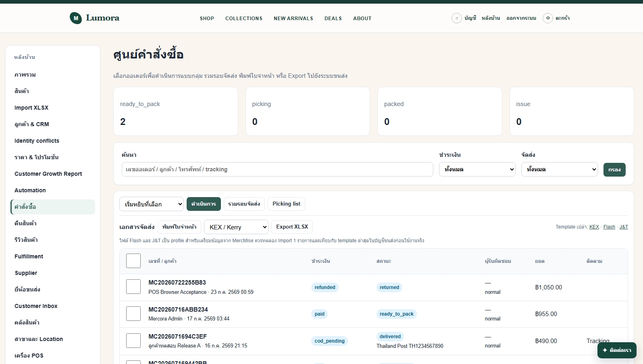643x364 pixels.
Task: Select order MC20260716ABB234 checkbox
Action: [x=133, y=314]
